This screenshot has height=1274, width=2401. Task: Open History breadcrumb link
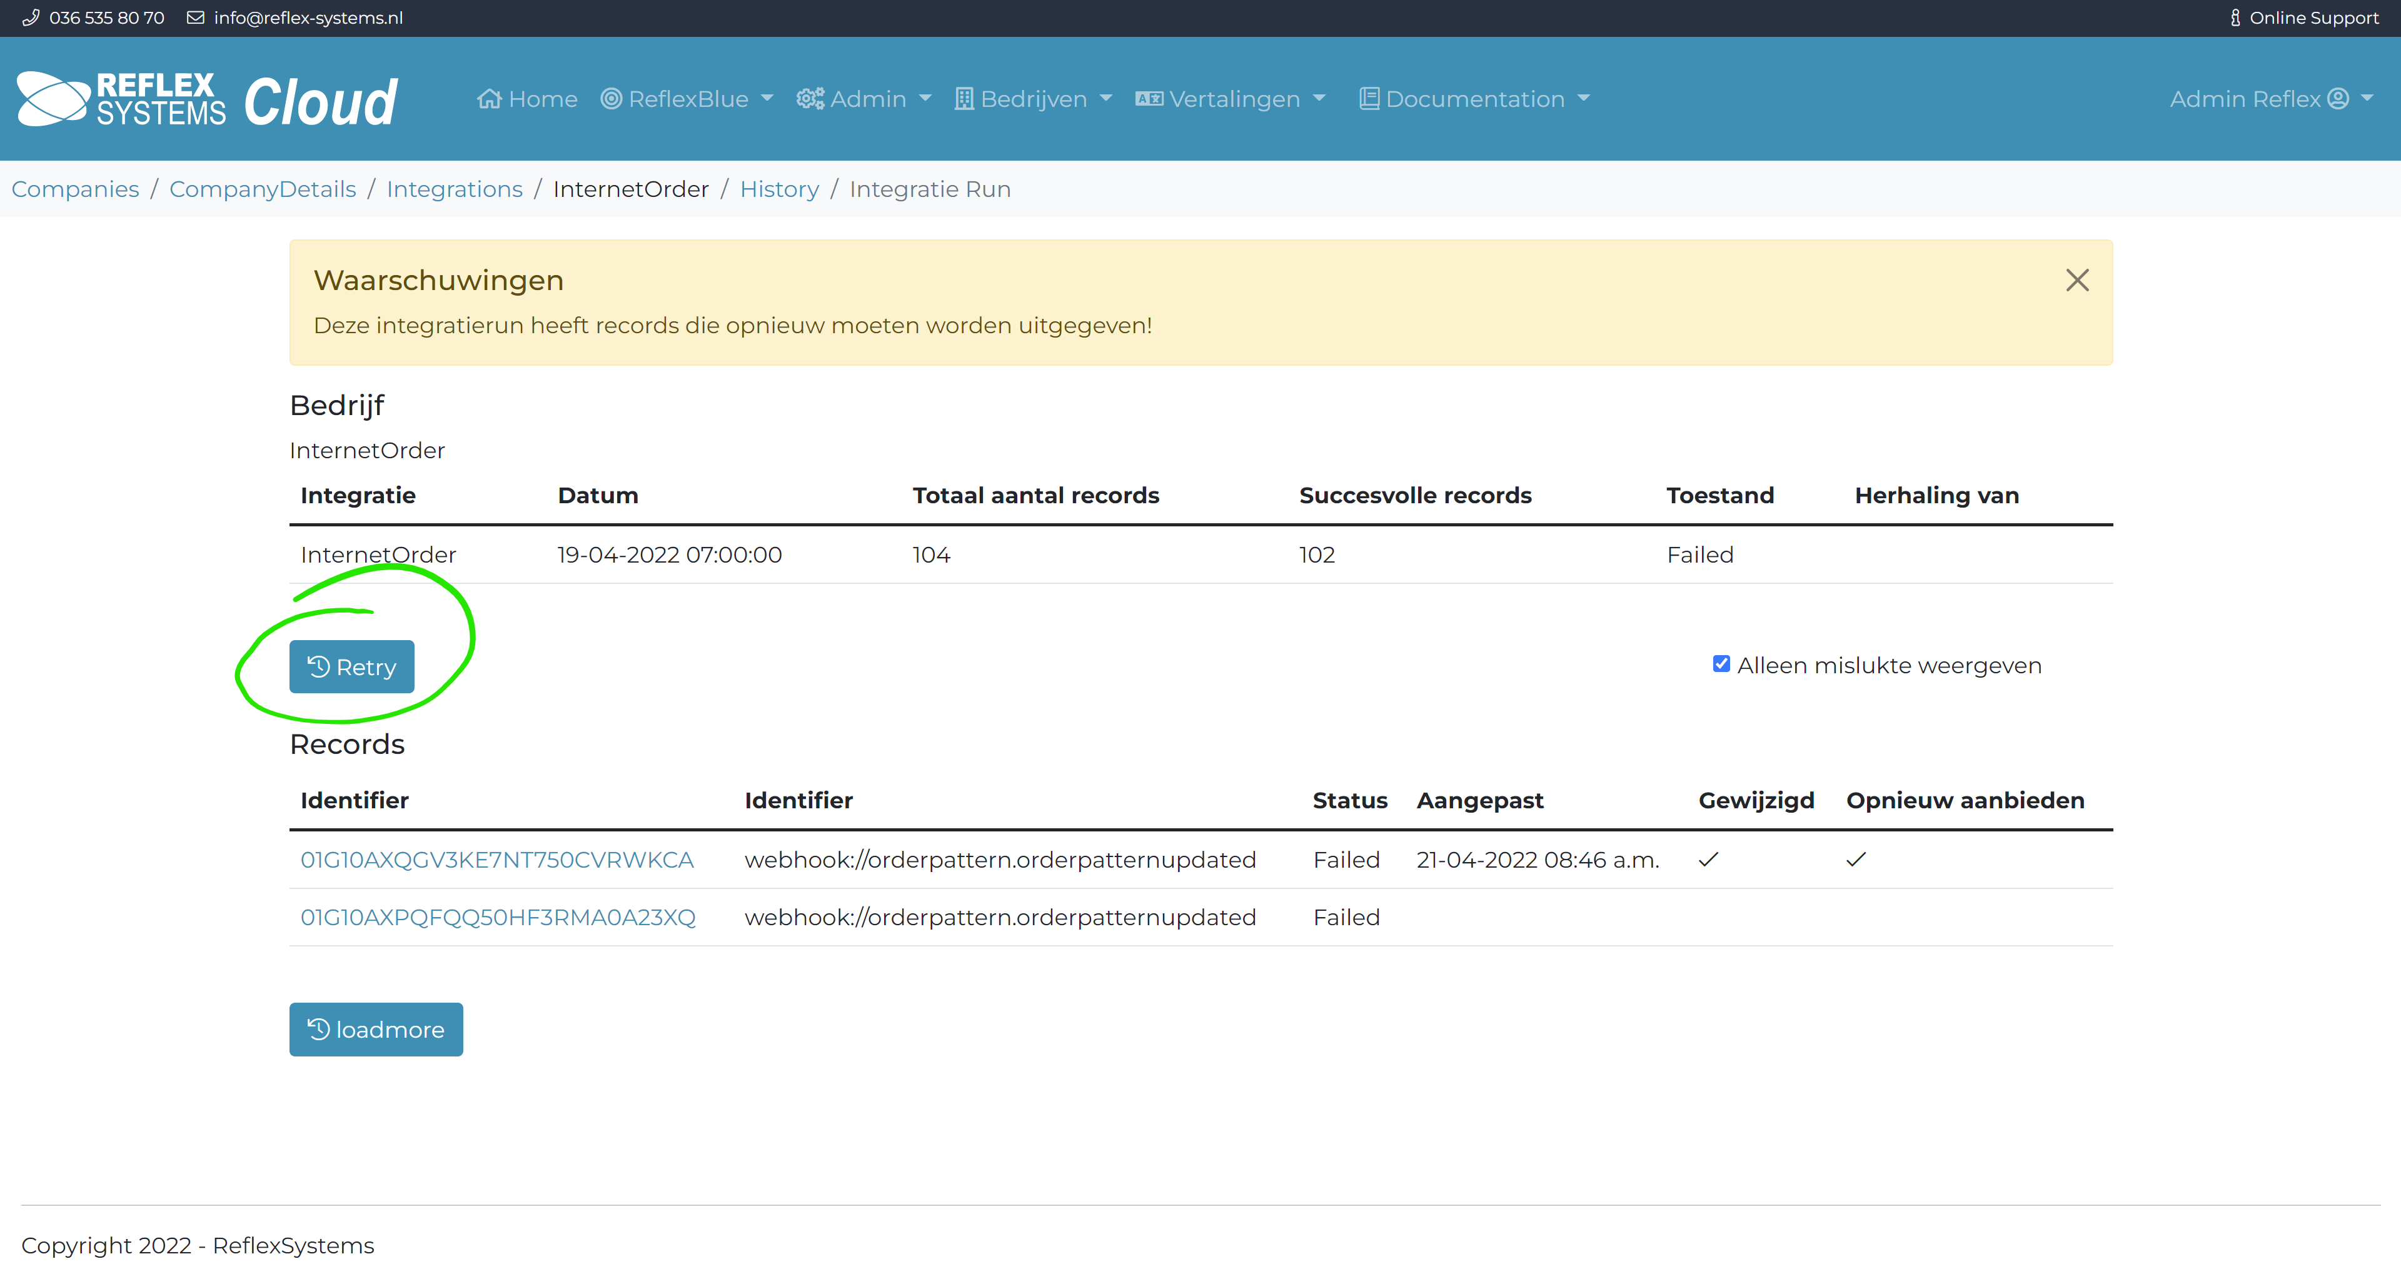(779, 189)
